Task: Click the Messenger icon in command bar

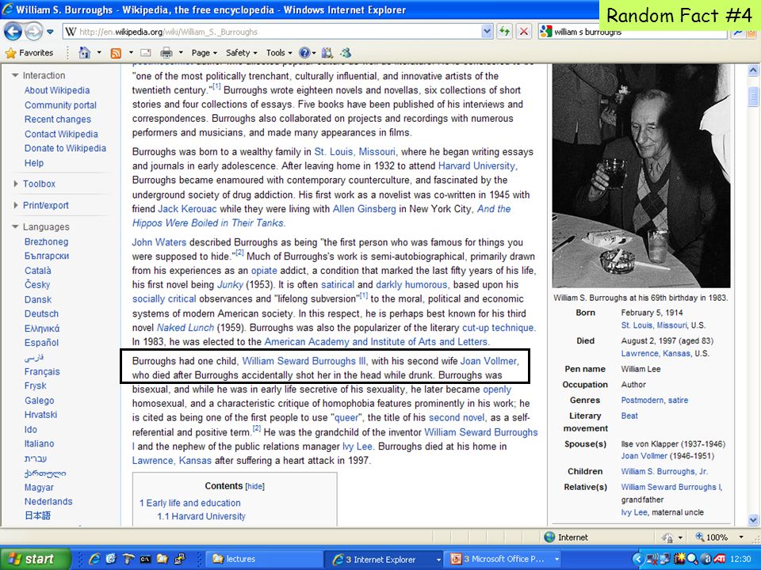Action: [x=346, y=53]
